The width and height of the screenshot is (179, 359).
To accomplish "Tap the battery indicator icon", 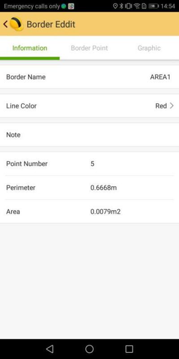I will 153,6.
